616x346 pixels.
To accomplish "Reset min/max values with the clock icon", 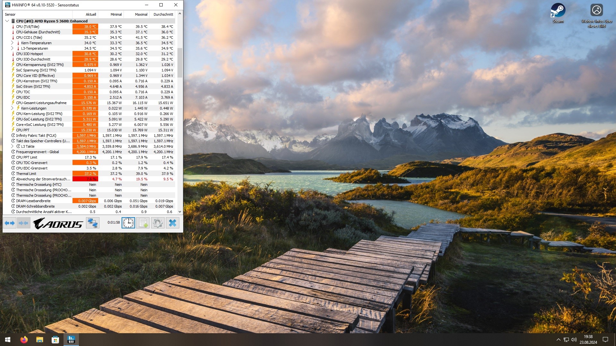I will (128, 223).
